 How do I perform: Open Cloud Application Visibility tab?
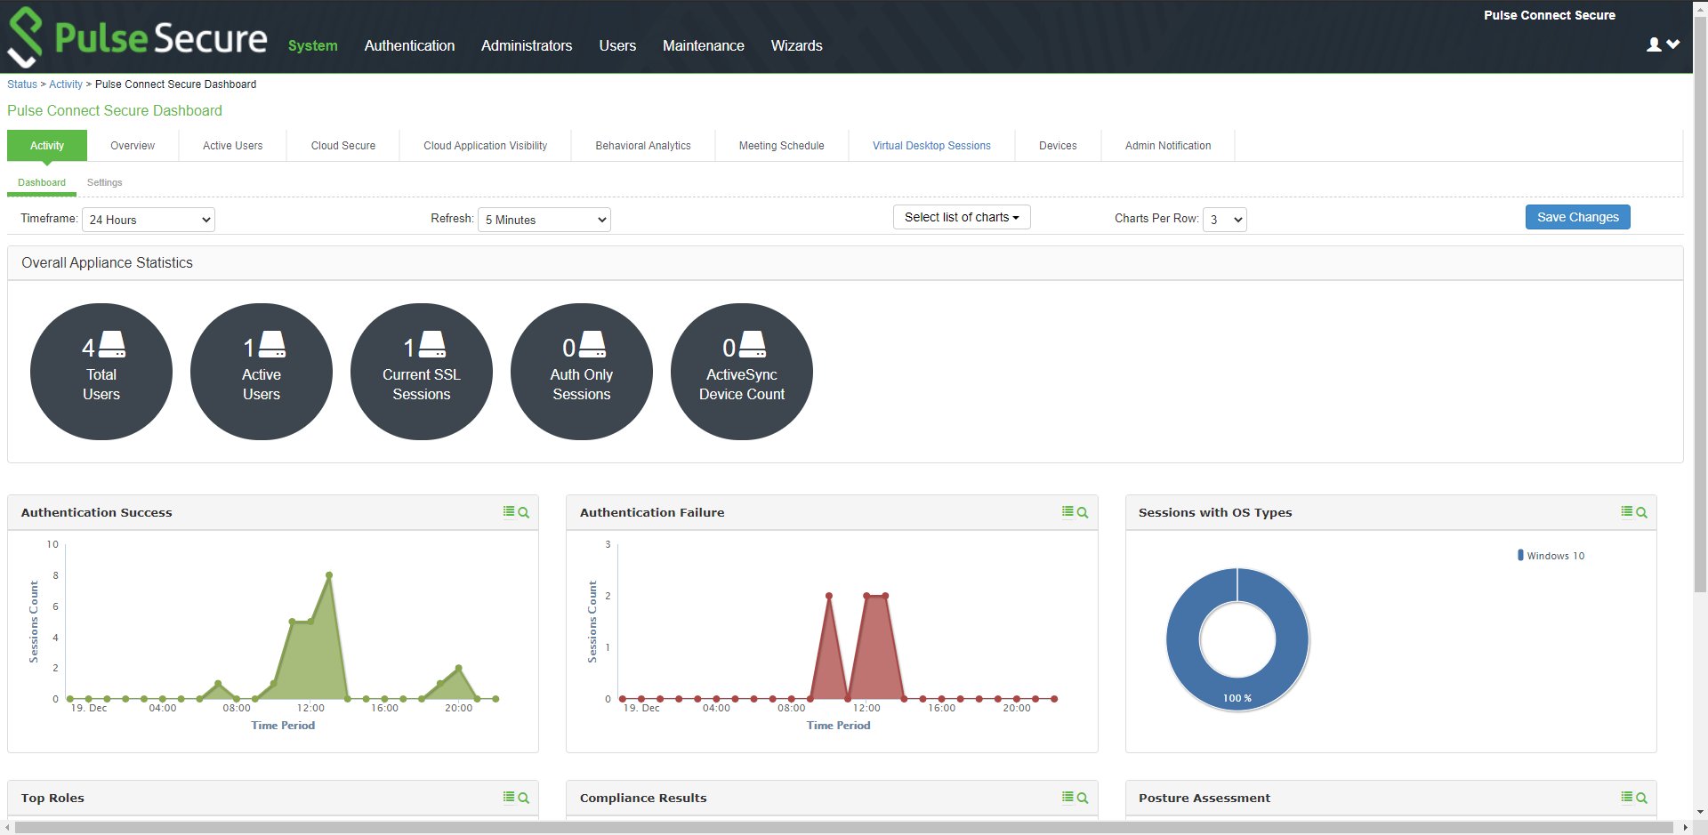[x=486, y=146]
